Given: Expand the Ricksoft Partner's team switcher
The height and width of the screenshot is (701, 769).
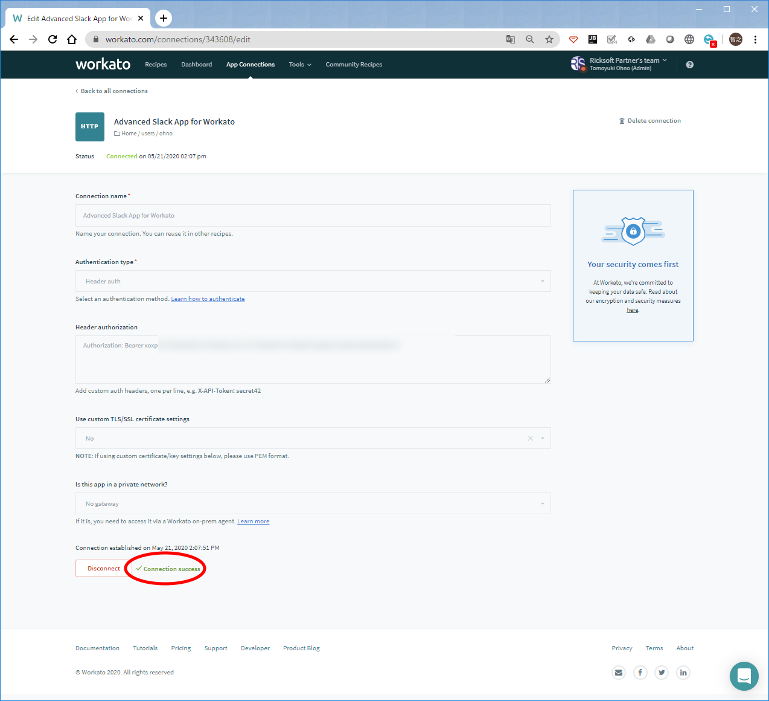Looking at the screenshot, I should coord(628,60).
